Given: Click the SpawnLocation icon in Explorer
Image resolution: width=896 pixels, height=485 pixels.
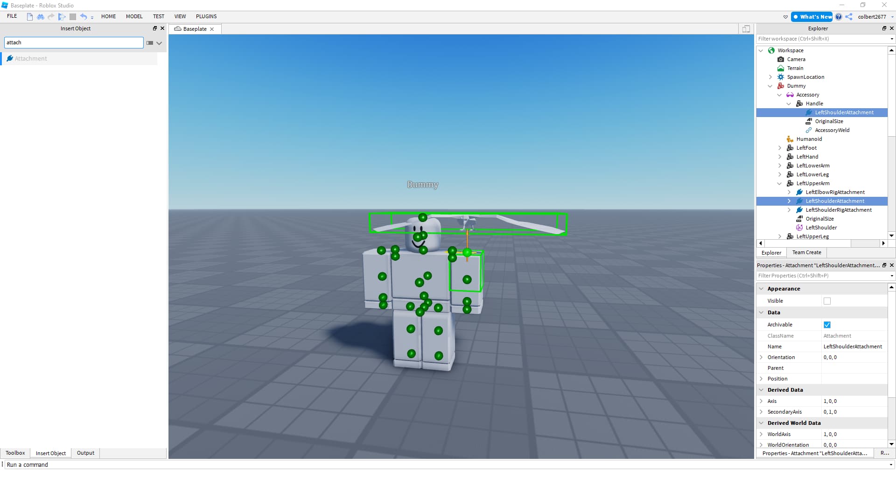Looking at the screenshot, I should (781, 77).
